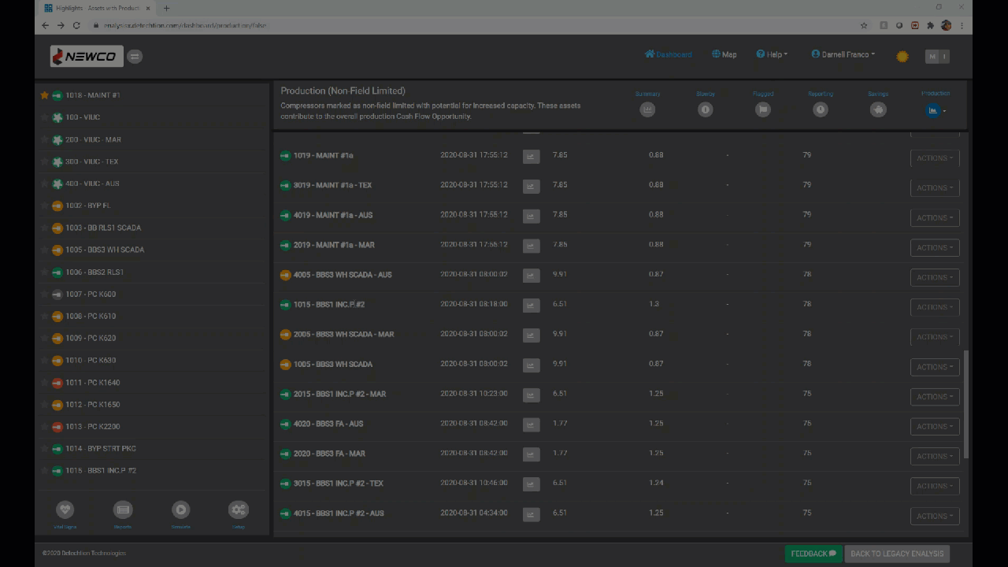The image size is (1008, 567).
Task: Select 1007 - PC K600 in sidebar
Action: pos(91,294)
